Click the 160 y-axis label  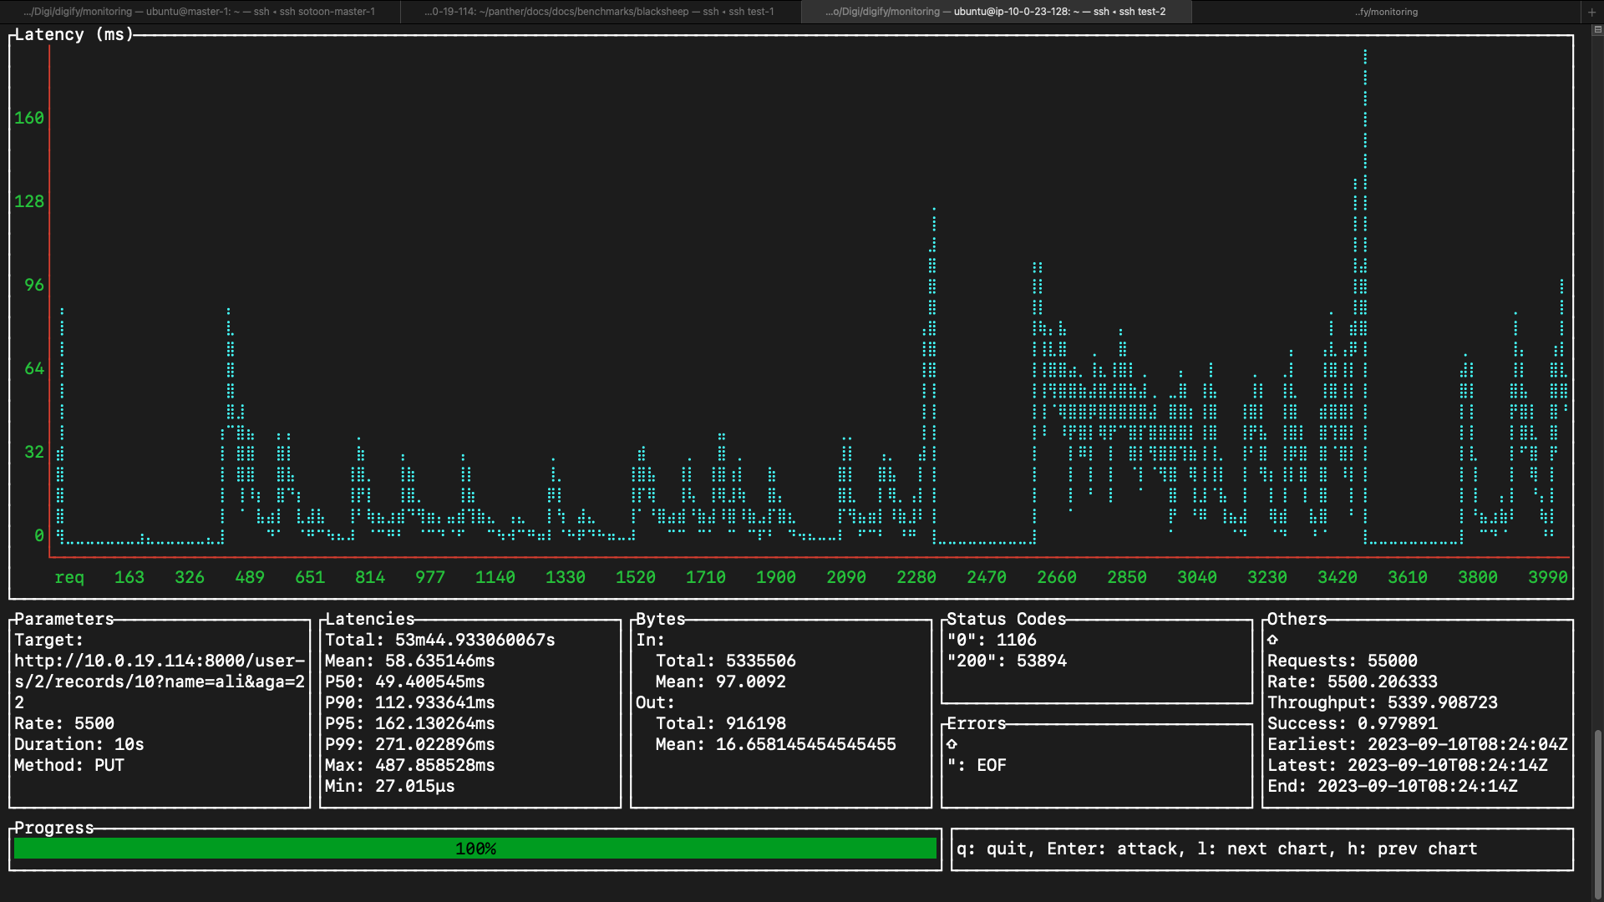(29, 118)
